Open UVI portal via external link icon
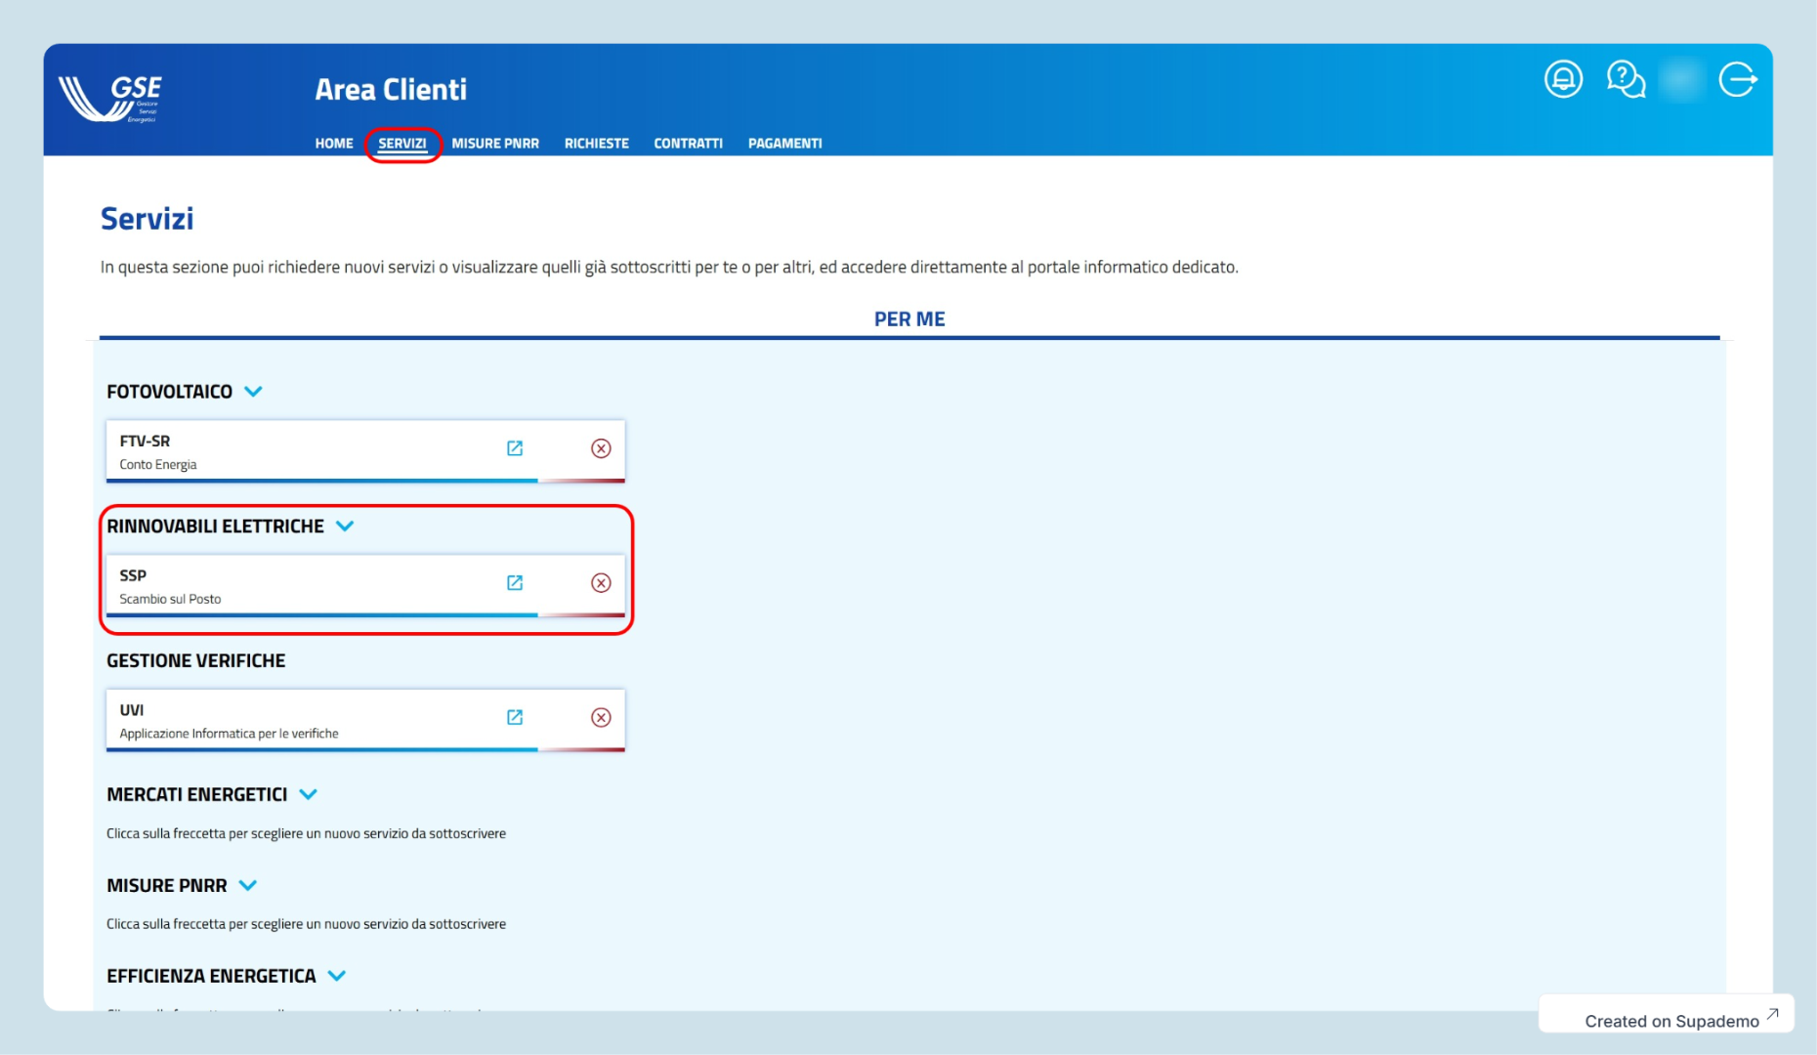The height and width of the screenshot is (1055, 1817). tap(515, 717)
